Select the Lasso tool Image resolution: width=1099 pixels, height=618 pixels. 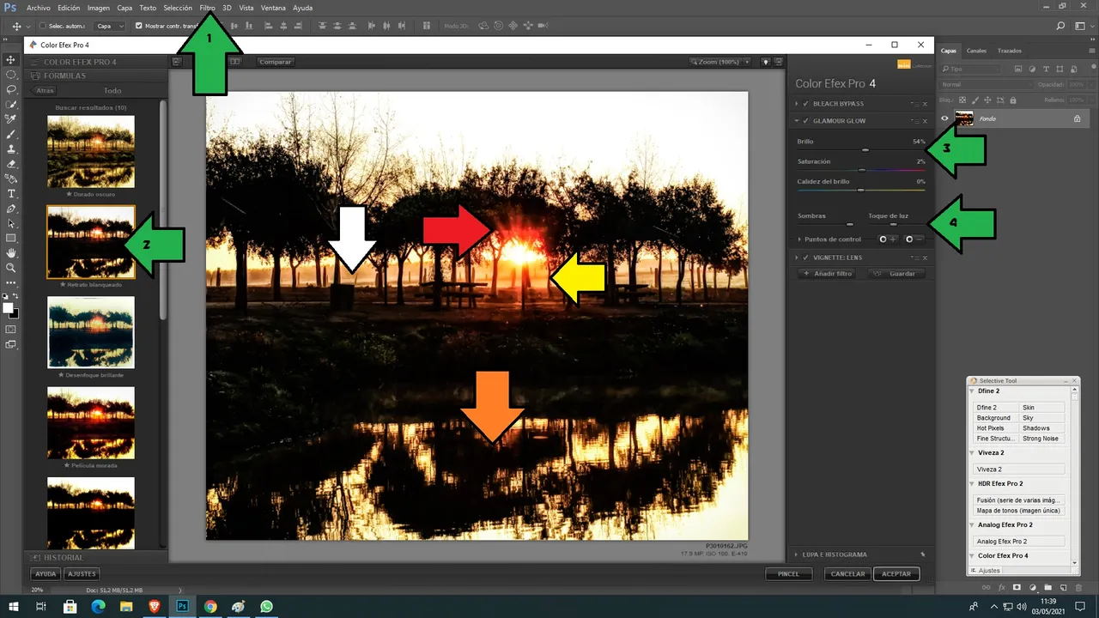11,89
